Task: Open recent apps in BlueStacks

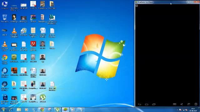Action: (154, 105)
